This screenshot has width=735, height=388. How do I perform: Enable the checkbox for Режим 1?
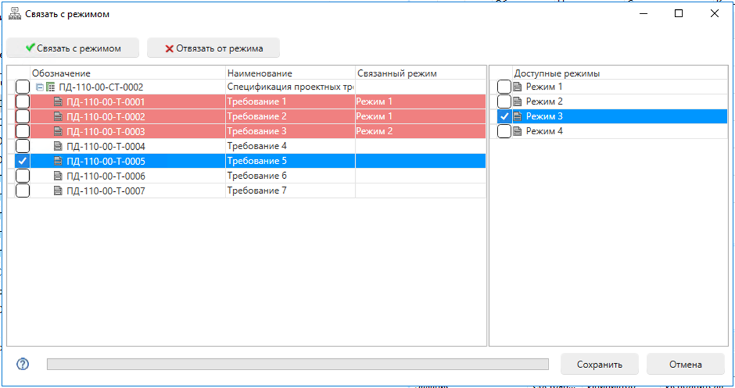[504, 87]
